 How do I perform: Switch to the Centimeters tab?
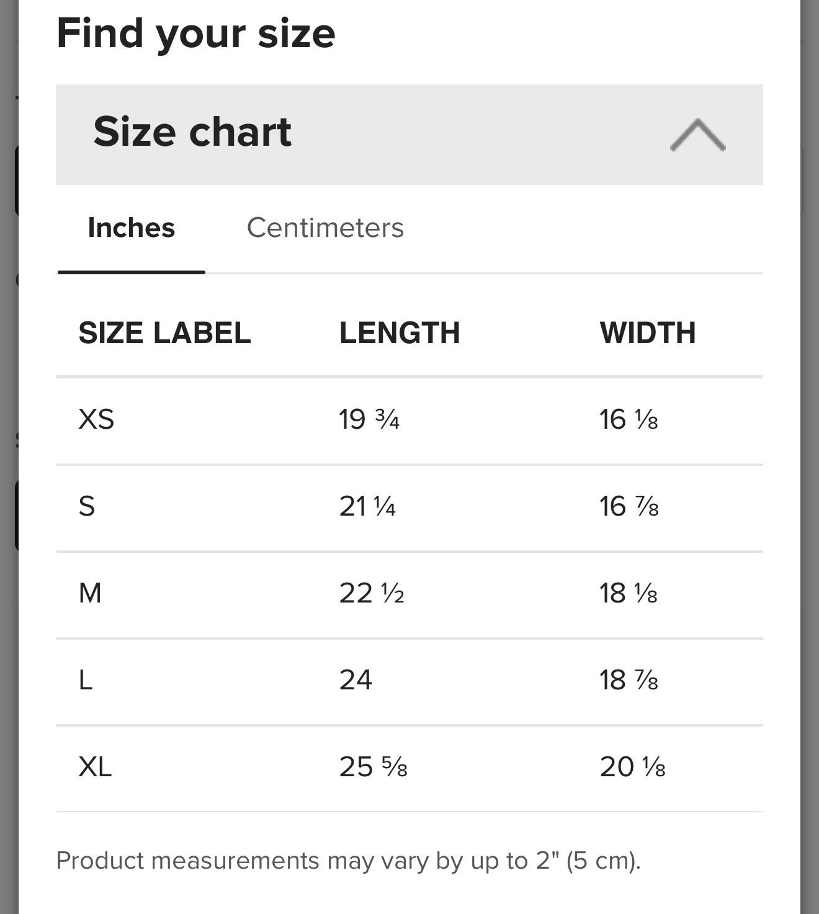tap(325, 228)
